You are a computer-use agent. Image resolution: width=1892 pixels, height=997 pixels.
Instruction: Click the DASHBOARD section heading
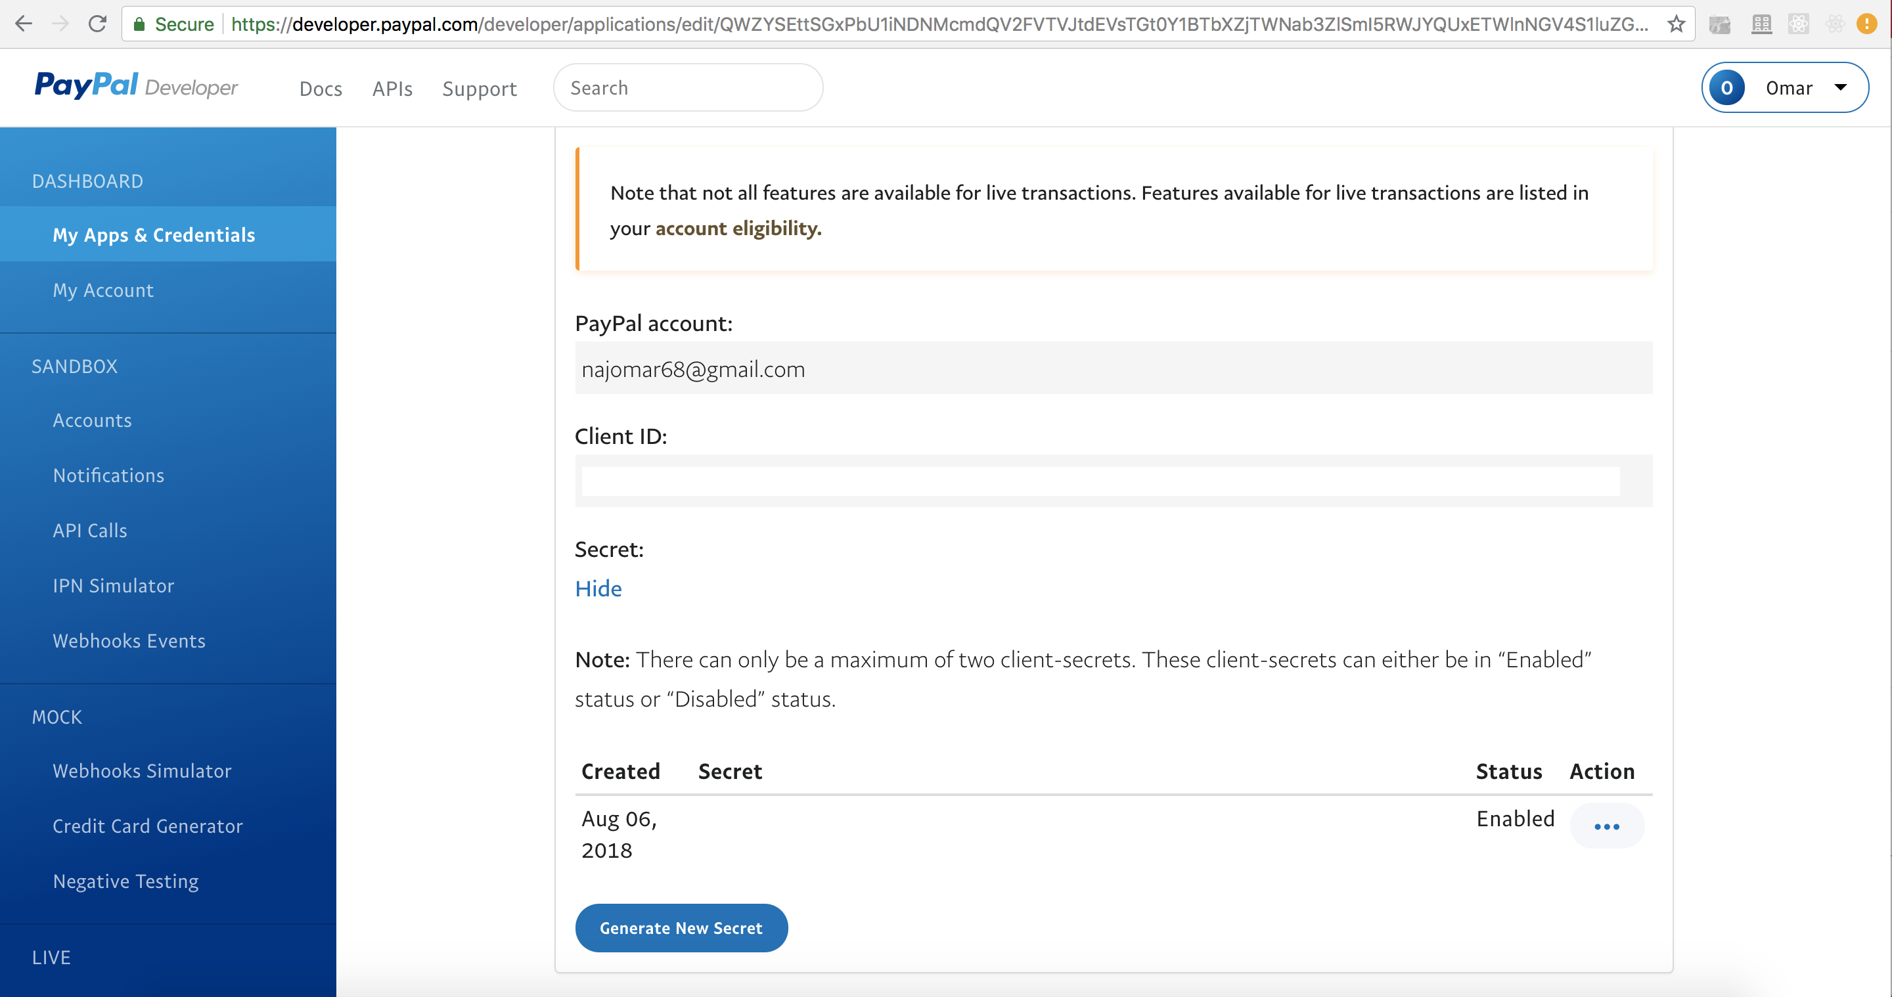[87, 181]
